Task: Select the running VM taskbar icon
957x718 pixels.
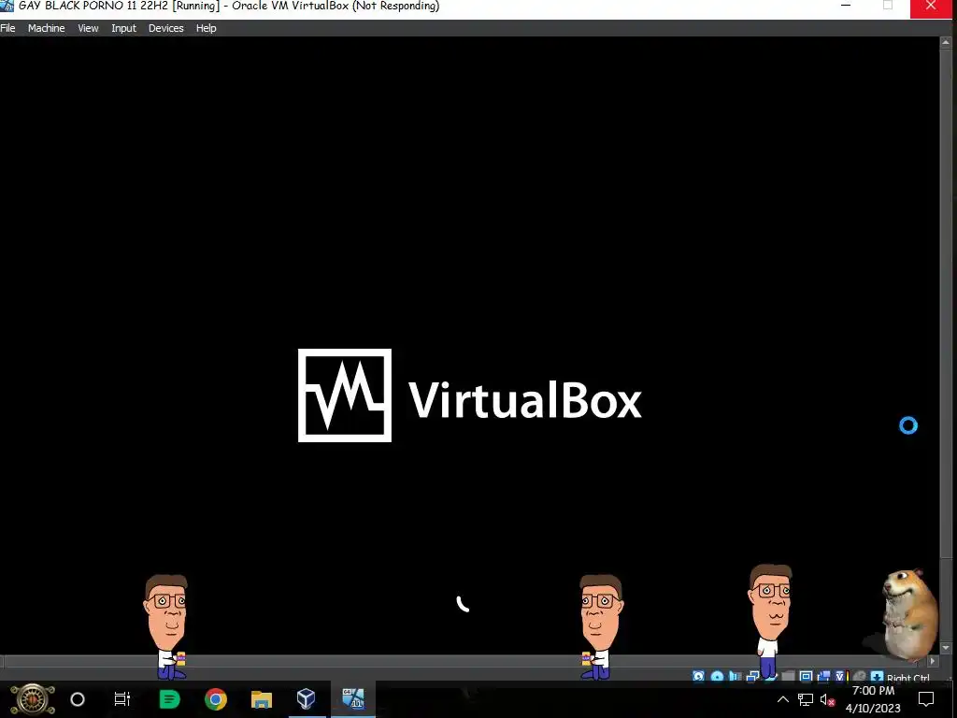Action: click(352, 699)
